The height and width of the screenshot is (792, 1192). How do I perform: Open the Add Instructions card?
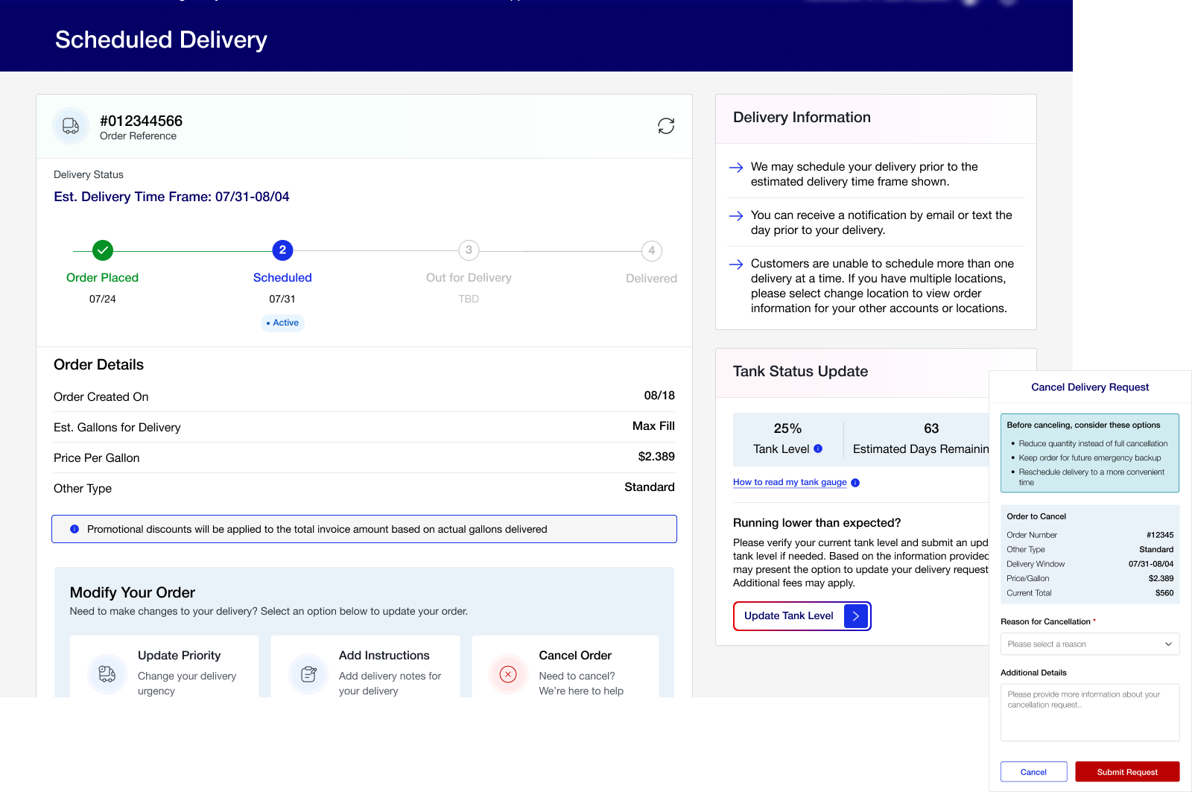coord(365,667)
